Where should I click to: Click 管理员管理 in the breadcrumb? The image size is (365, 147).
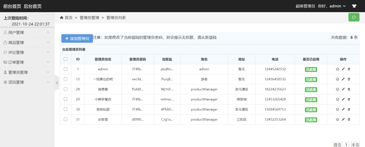click(x=89, y=18)
